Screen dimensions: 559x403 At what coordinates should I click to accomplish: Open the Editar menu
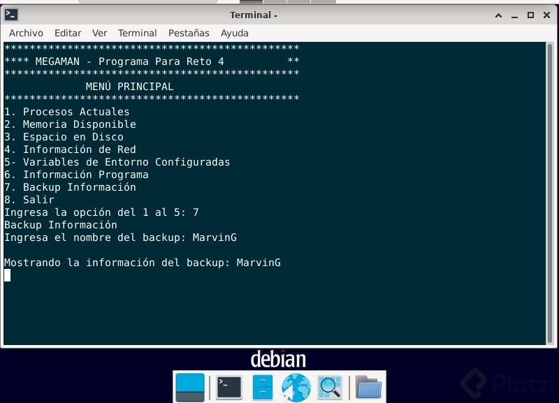pos(68,33)
